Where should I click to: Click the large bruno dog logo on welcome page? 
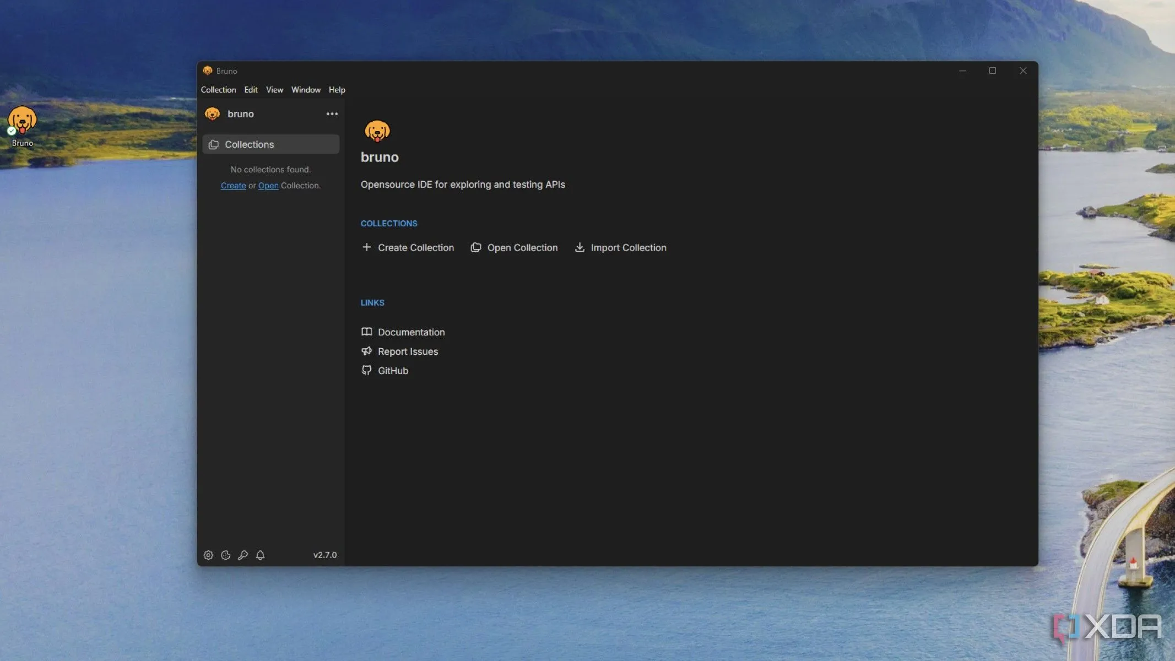(x=377, y=131)
